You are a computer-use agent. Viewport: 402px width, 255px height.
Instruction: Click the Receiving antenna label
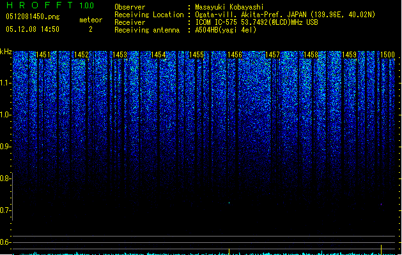(x=147, y=30)
